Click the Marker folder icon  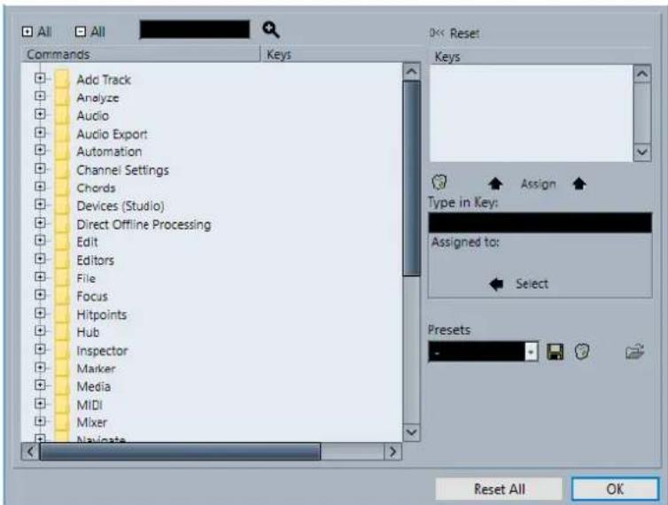62,369
